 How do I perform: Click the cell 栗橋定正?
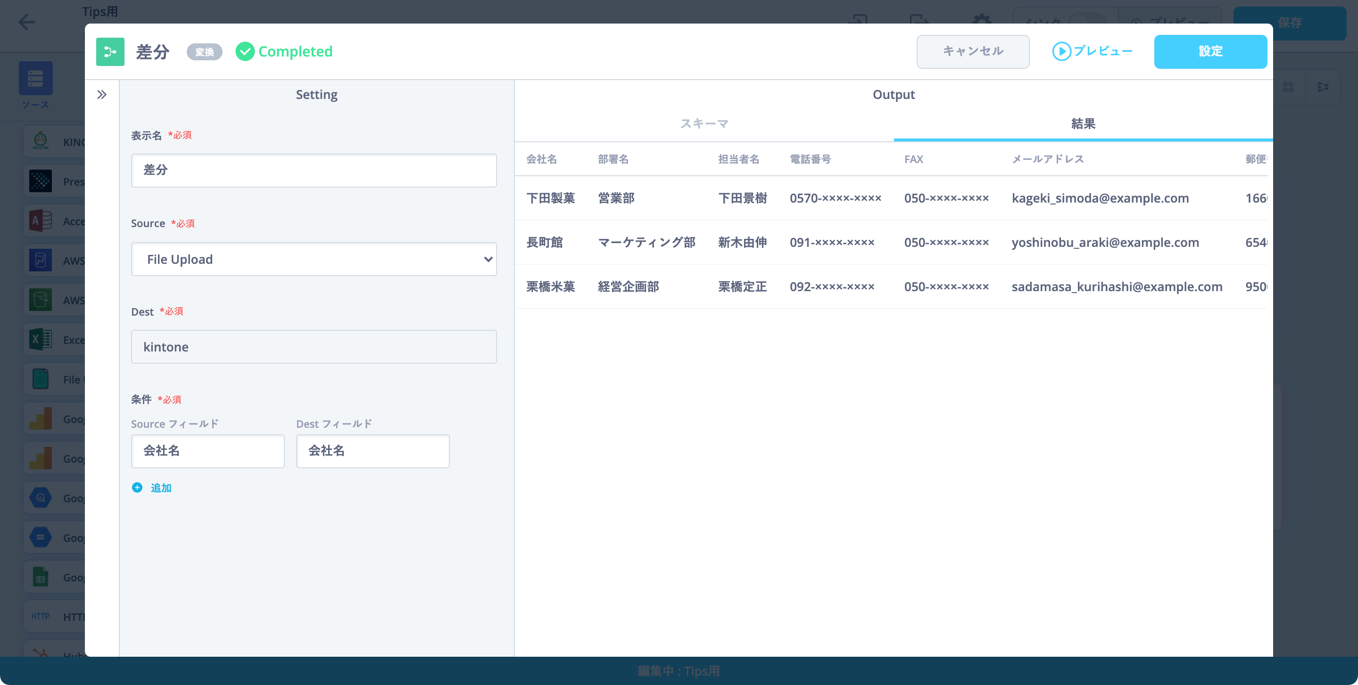(x=742, y=286)
